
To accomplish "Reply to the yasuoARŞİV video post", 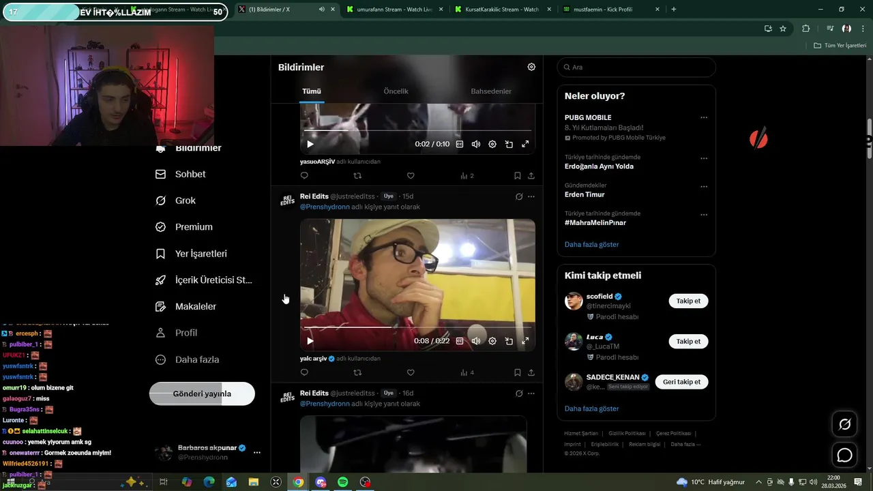I will click(x=304, y=176).
